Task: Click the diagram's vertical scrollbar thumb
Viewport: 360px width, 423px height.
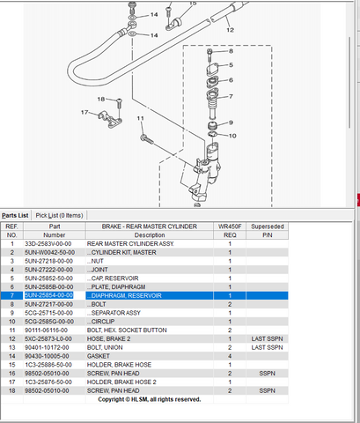Action: (x=349, y=82)
